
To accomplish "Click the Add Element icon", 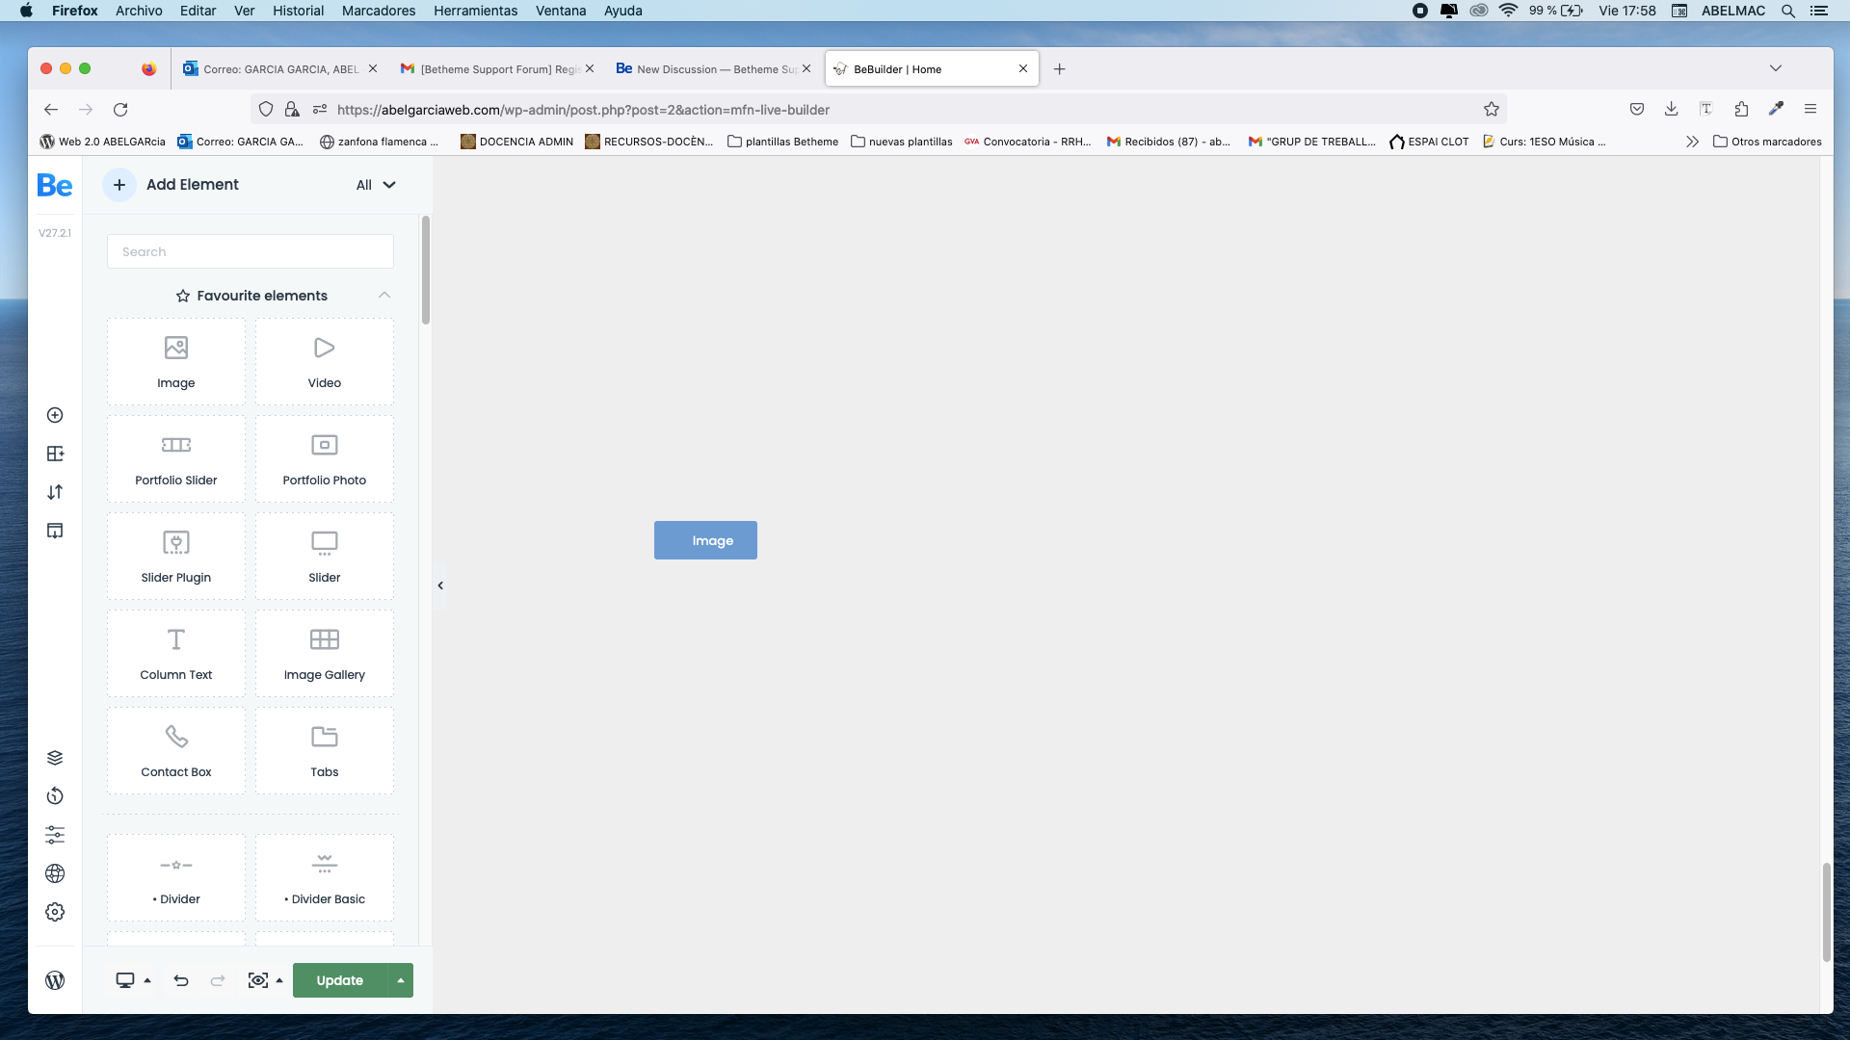I will click(119, 184).
